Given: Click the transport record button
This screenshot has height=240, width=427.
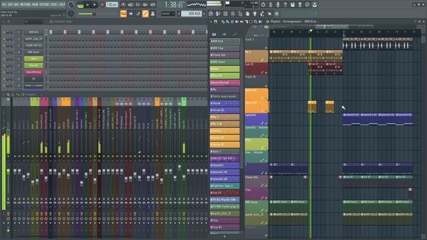Looking at the screenshot, I should click(102, 5).
